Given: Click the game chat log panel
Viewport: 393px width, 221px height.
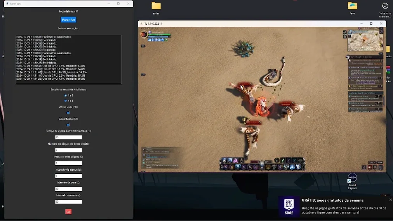Looking at the screenshot, I should [x=160, y=158].
